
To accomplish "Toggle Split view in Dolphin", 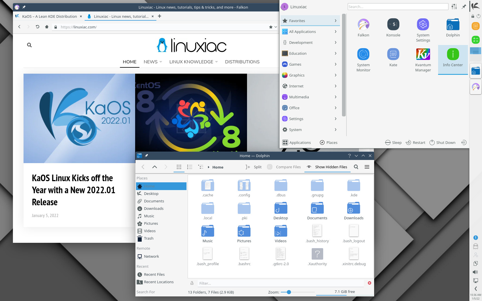I will click(253, 167).
